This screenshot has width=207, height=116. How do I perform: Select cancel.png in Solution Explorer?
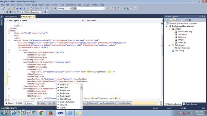[182, 34]
